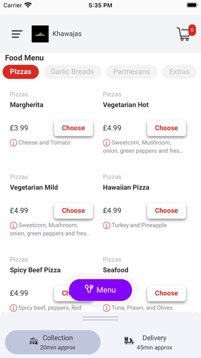Tap the Khawajas restaurant logo
Screen dimensions: 201x358
[40, 34]
